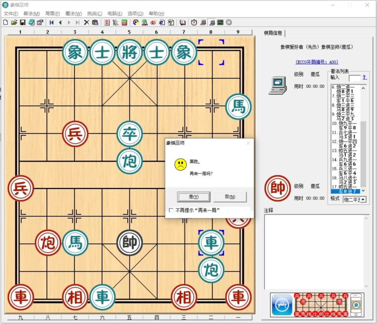Click the New file toolbar icon

5,22
